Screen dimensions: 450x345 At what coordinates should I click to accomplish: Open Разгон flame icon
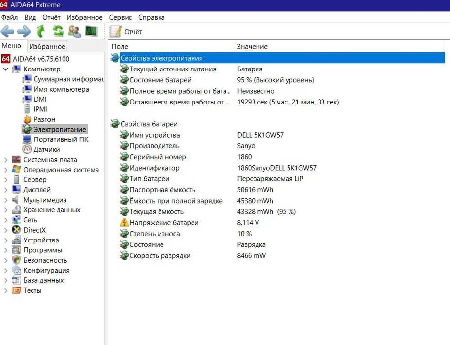(x=27, y=119)
